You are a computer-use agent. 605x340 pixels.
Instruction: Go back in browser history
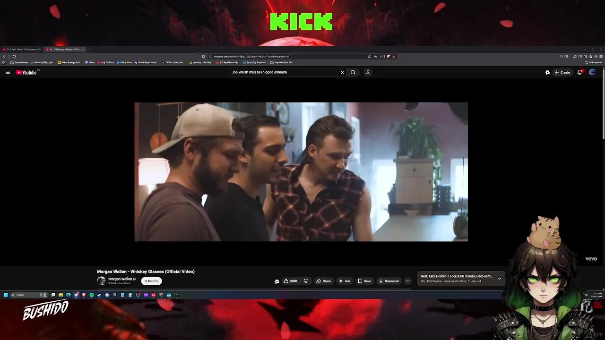tap(4, 57)
